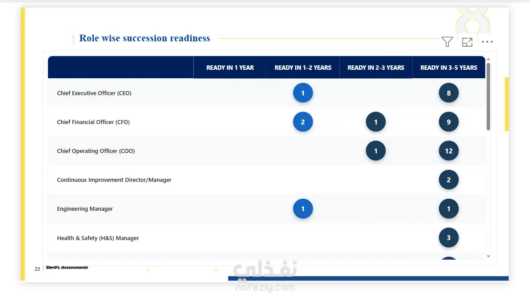Click CFO bubble 2 in 1–2 years
Viewport: 530px width, 293px height.
point(303,122)
